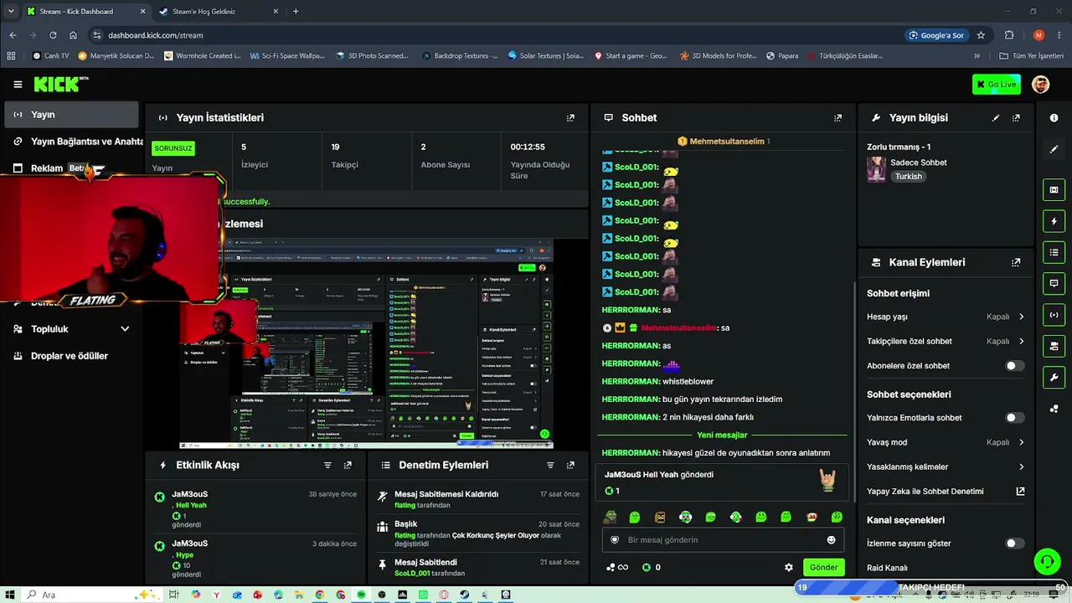
Task: Pop out the Sohbet chat panel
Action: coord(837,118)
